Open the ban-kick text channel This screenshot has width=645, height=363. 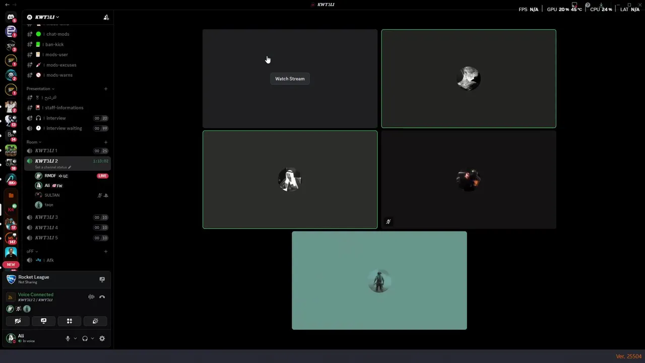coord(68,44)
